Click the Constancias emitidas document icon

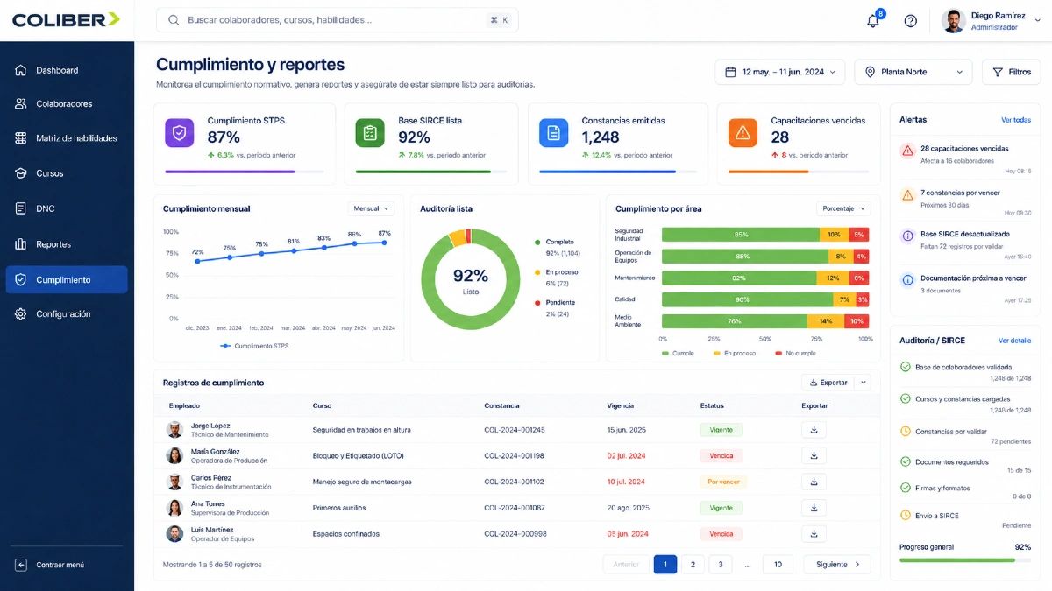click(553, 133)
